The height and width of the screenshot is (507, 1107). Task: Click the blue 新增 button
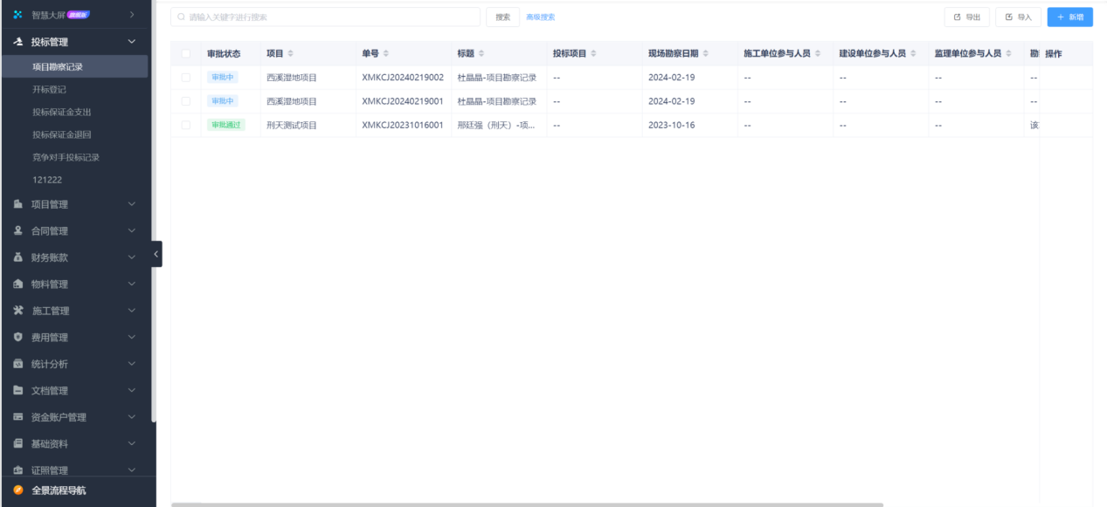click(1069, 17)
